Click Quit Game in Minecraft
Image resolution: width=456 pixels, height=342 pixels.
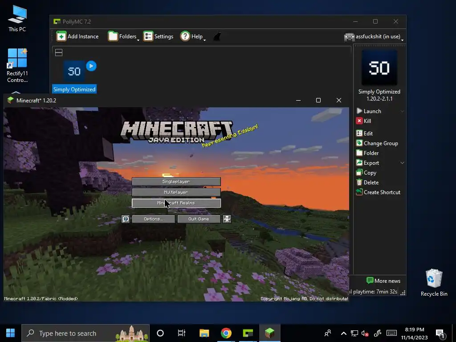point(199,219)
